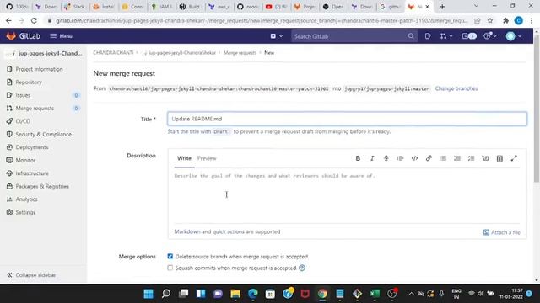
Task: Click jup-pages-jekyll project name in sidebar
Action: click(x=51, y=54)
